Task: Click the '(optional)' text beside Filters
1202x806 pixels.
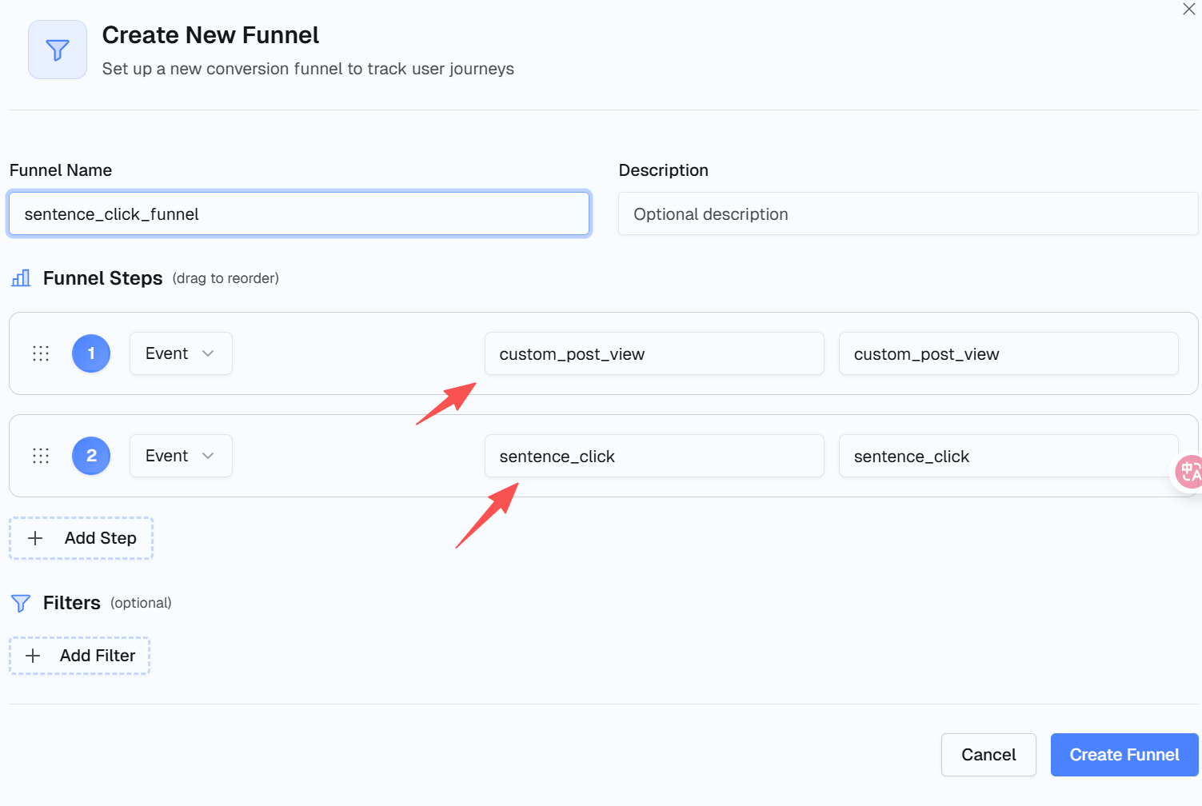Action: coord(141,603)
